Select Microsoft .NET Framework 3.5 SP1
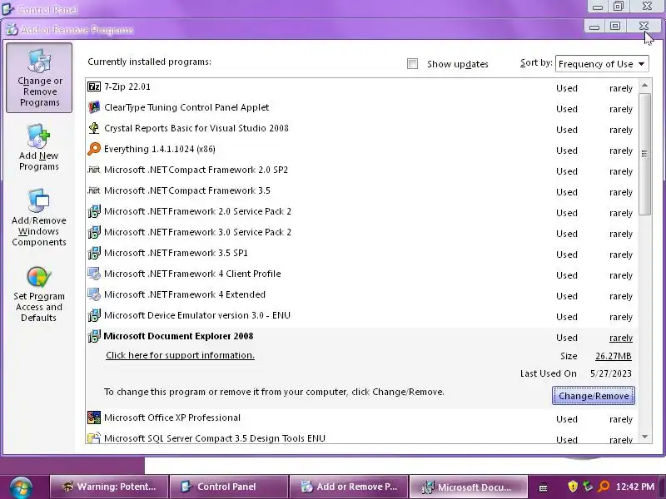 coord(361,254)
